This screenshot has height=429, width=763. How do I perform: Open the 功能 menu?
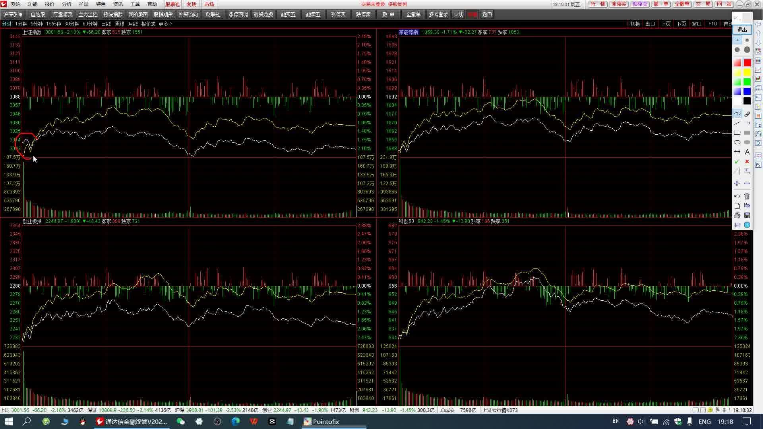(33, 4)
